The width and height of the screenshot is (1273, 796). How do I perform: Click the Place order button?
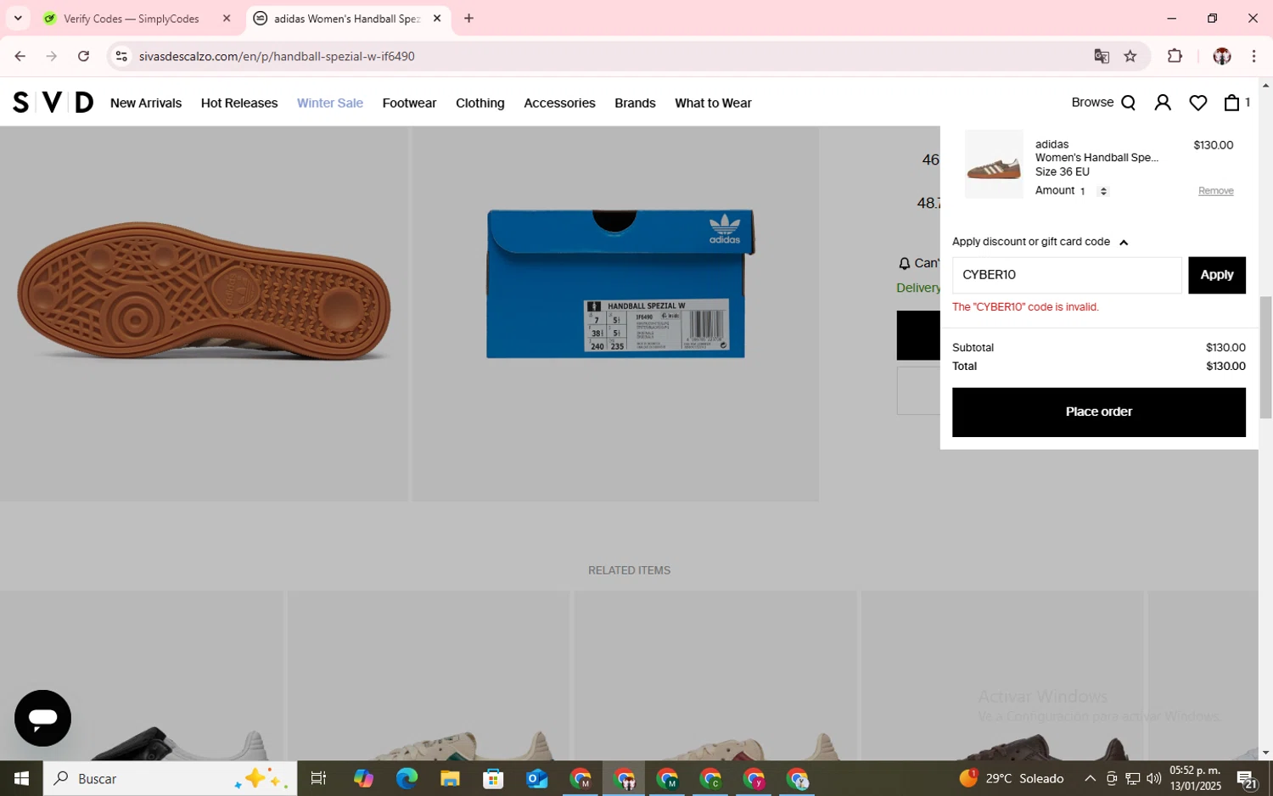click(x=1098, y=412)
